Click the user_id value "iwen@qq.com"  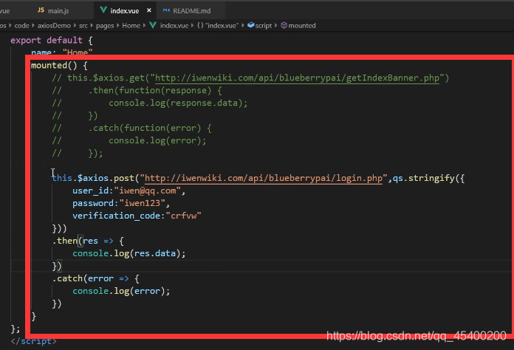147,191
